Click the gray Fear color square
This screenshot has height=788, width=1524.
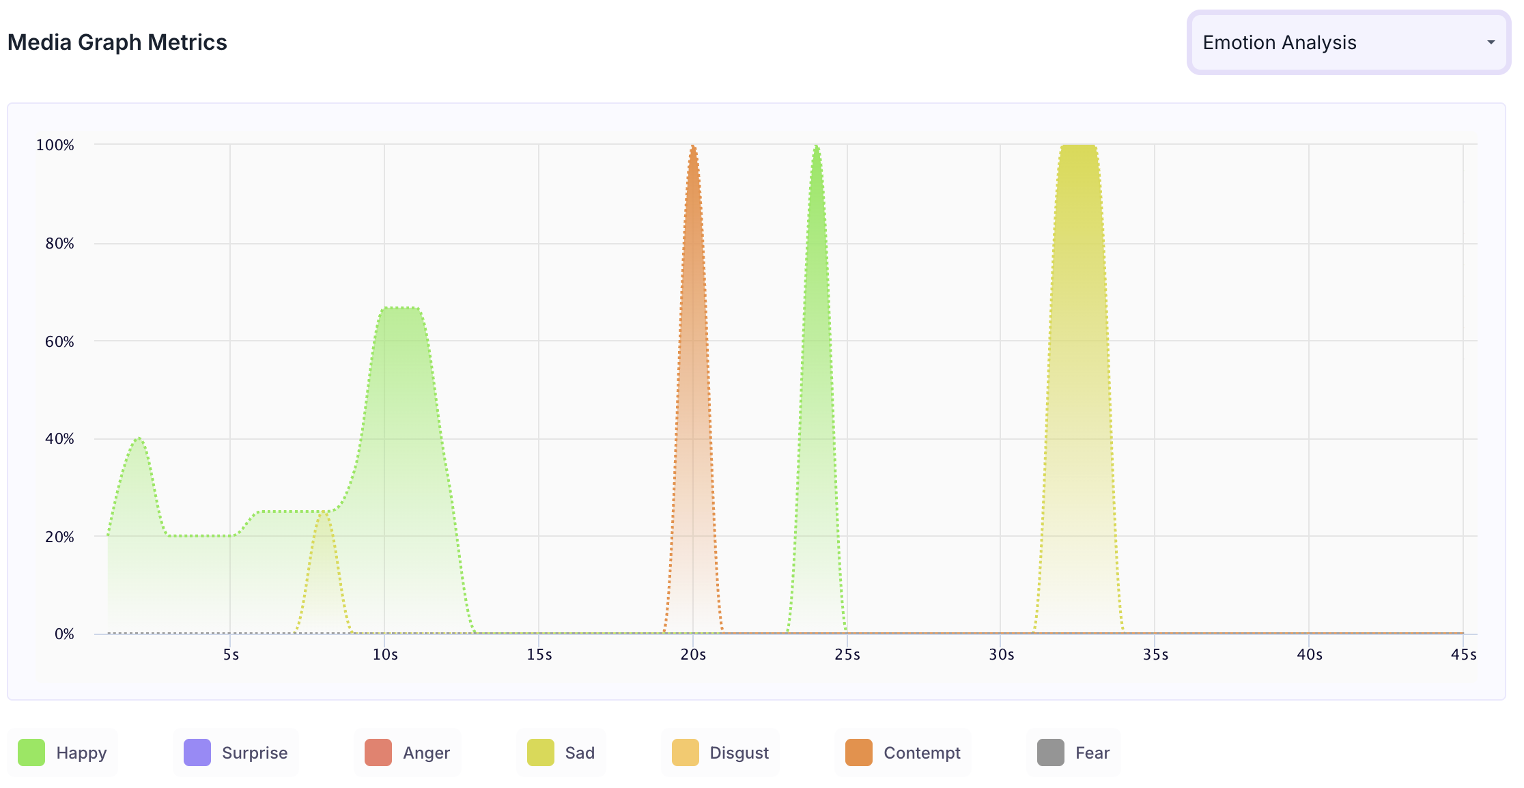(1051, 752)
